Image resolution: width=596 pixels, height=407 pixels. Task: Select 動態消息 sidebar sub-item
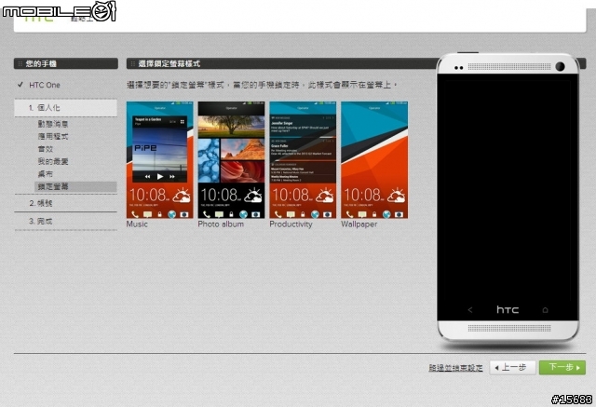pyautogui.click(x=53, y=124)
